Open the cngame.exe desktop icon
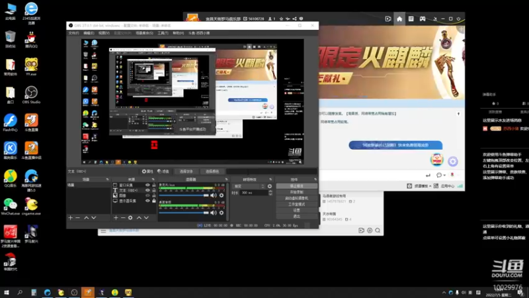529x298 pixels. pyautogui.click(x=31, y=207)
